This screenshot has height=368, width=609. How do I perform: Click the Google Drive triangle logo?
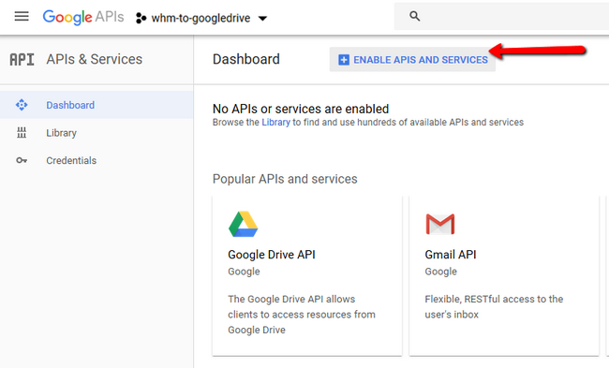click(244, 224)
